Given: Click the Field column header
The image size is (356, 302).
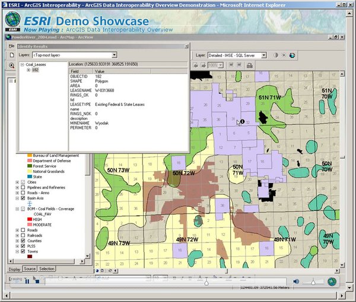Looking at the screenshot, I should tap(81, 71).
